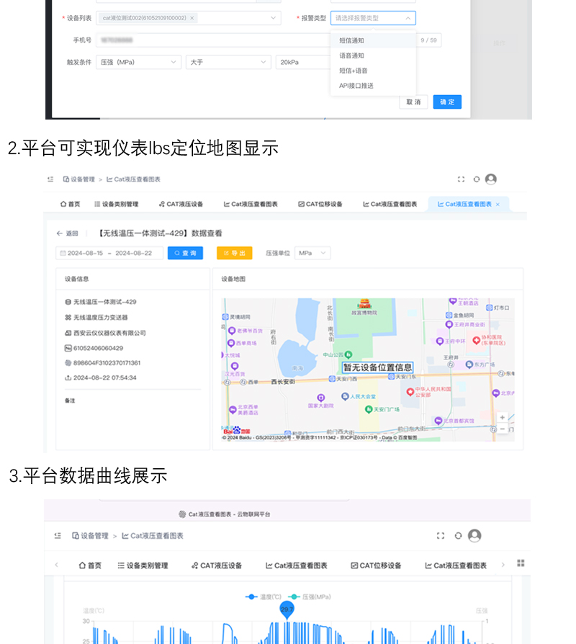Open the 大于 comparison operator dropdown
576x644 pixels.
tap(227, 63)
